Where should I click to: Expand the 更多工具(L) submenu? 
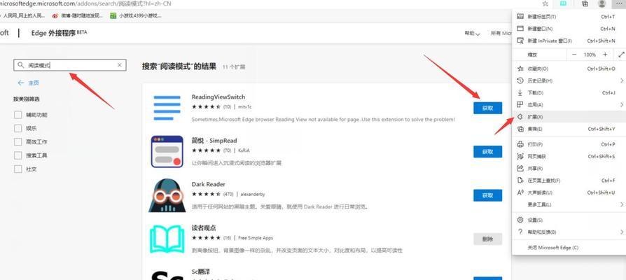(569, 204)
